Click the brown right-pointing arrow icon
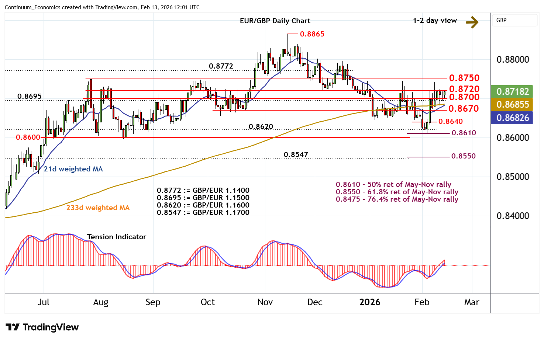The image size is (544, 341). pyautogui.click(x=472, y=22)
